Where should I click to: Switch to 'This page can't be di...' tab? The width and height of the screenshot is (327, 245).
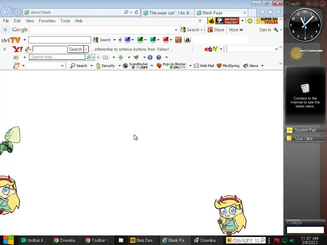click(168, 13)
